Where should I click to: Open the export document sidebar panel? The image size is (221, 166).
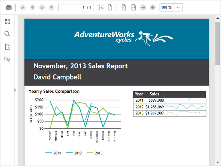(7, 47)
